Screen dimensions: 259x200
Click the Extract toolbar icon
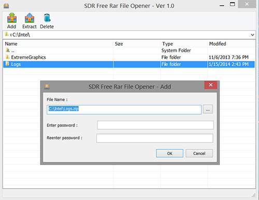tap(30, 18)
